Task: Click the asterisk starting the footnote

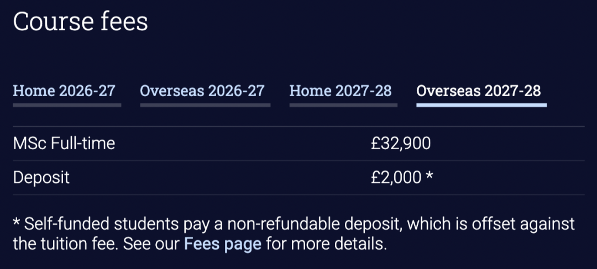Action: (17, 223)
